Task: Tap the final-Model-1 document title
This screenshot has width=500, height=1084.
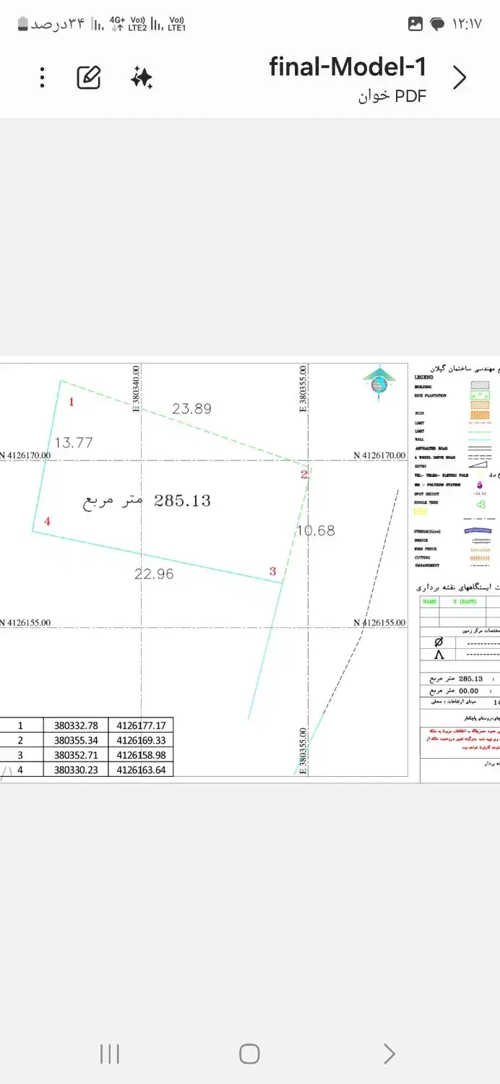Action: click(348, 67)
